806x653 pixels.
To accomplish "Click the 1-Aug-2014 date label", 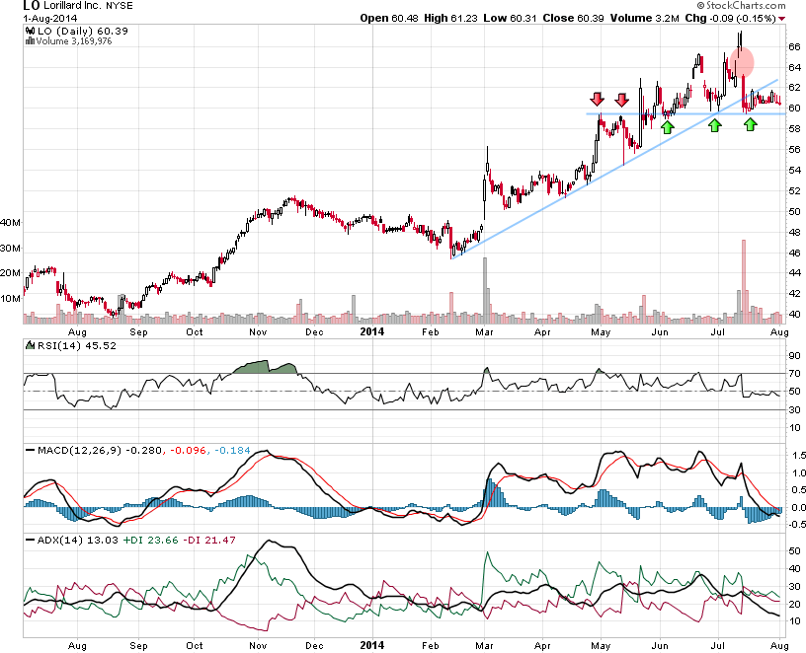I will click(49, 19).
